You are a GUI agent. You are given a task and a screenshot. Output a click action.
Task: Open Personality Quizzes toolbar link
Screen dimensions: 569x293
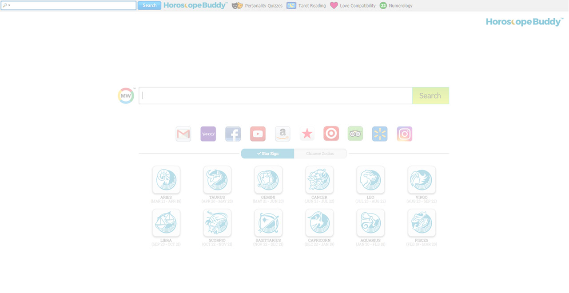coord(264,6)
